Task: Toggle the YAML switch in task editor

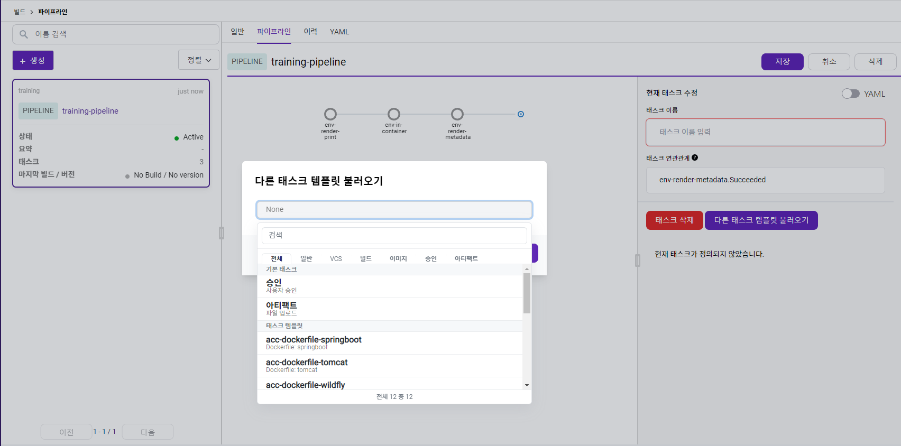Action: point(851,94)
